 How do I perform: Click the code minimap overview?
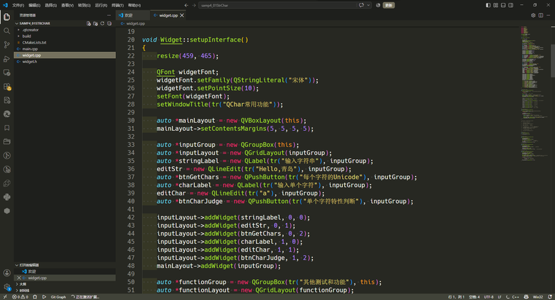click(534, 94)
